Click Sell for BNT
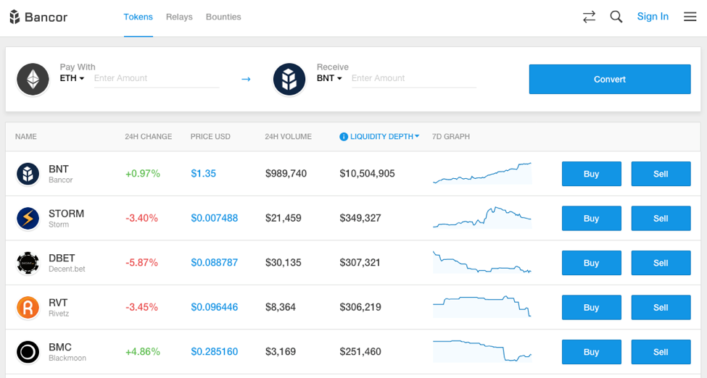The height and width of the screenshot is (378, 707). [x=661, y=174]
